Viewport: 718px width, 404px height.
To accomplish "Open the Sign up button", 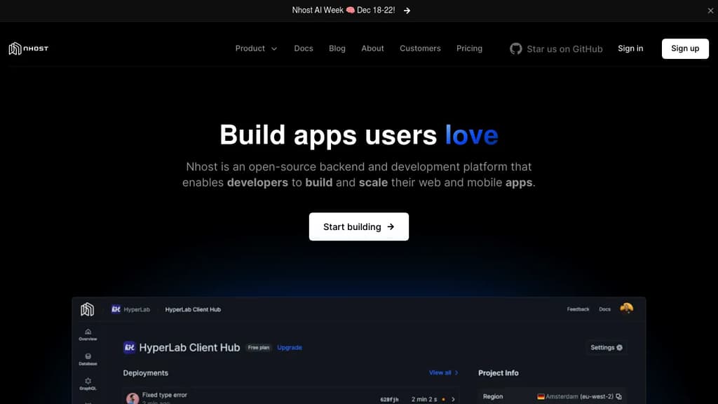I will point(684,48).
